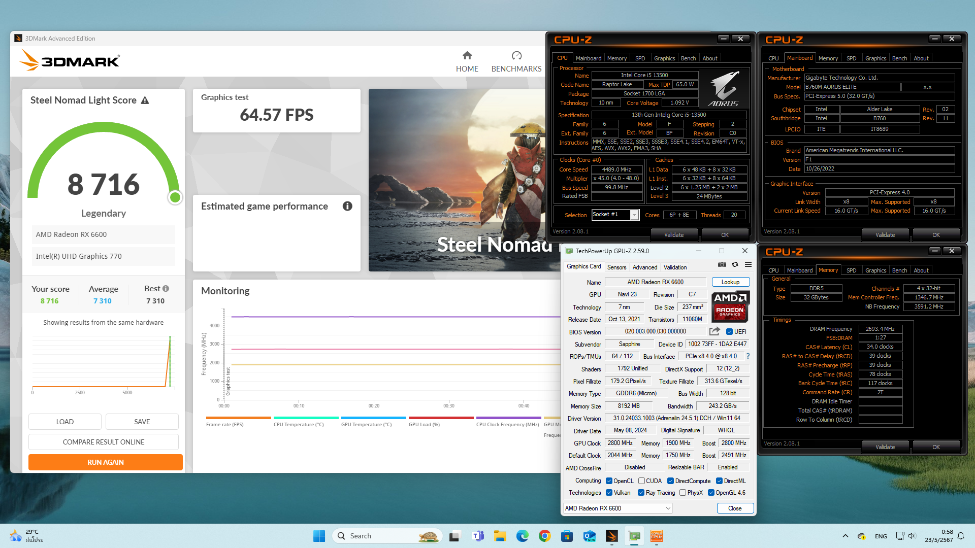Click the Bus Interface question mark
Screen dimensions: 975x548
pyautogui.click(x=748, y=356)
